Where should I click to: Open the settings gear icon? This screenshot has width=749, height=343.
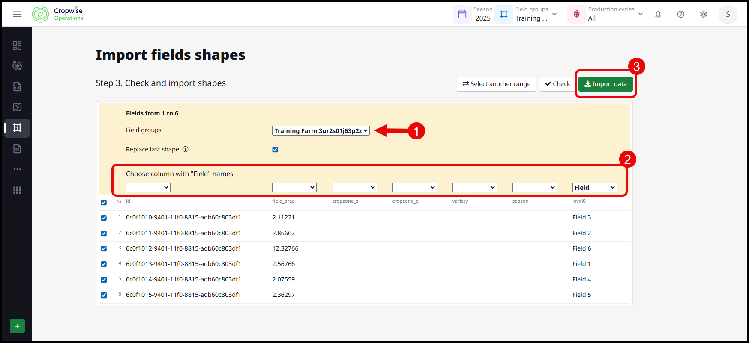703,14
